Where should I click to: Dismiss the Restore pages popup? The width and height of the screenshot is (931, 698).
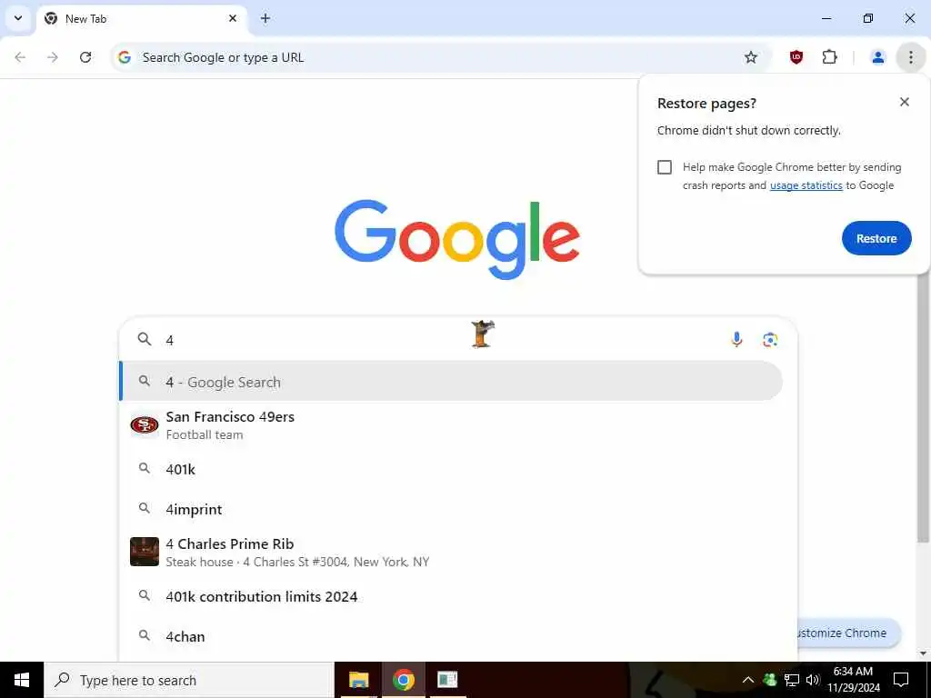pyautogui.click(x=905, y=102)
